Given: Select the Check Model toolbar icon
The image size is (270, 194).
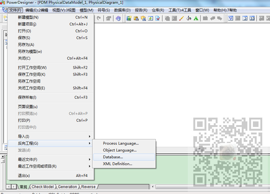Looking at the screenshot, I should click(x=158, y=19).
